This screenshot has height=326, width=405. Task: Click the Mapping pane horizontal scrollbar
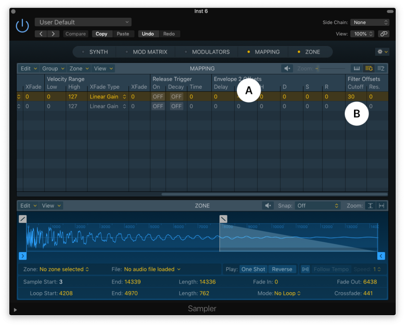click(x=274, y=194)
